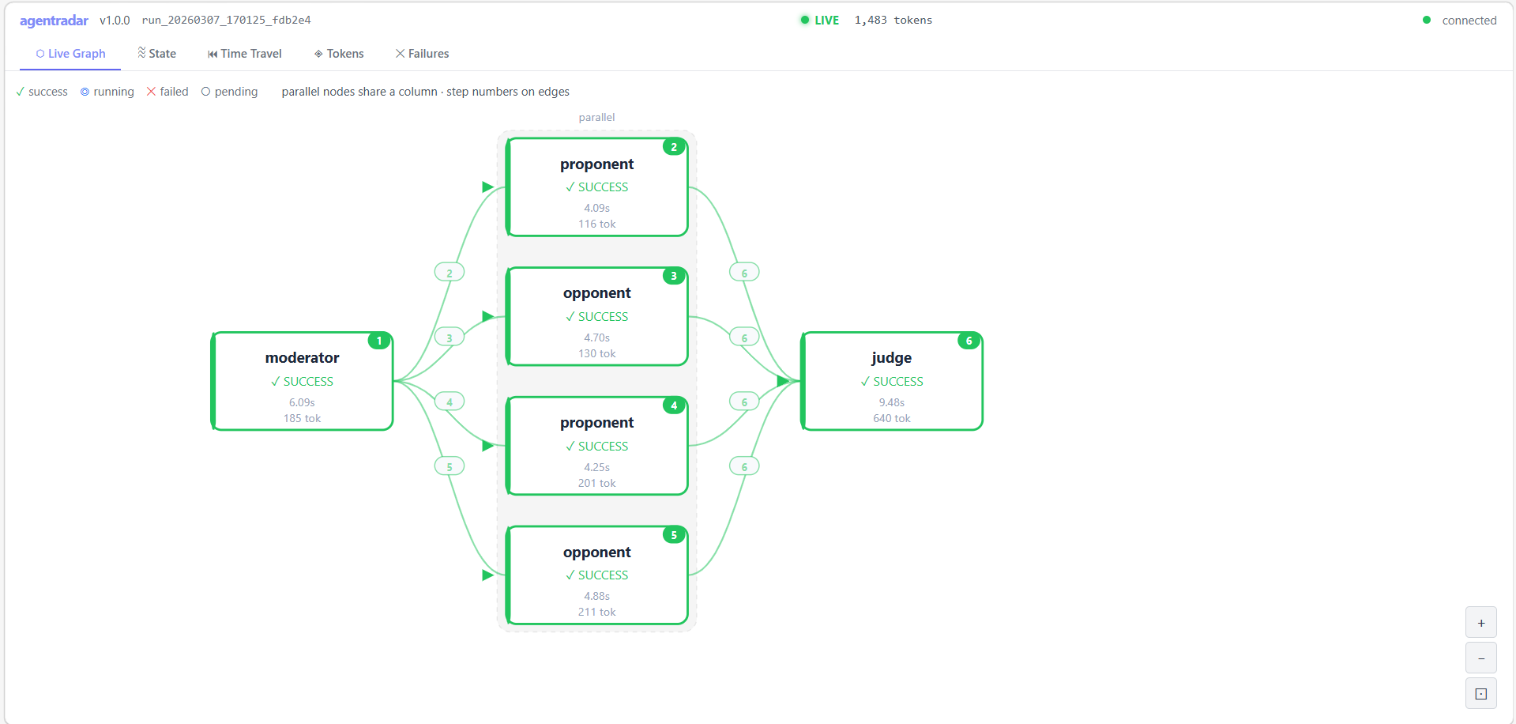Click step badge 4 on proponent node
The image size is (1516, 724).
(x=674, y=405)
